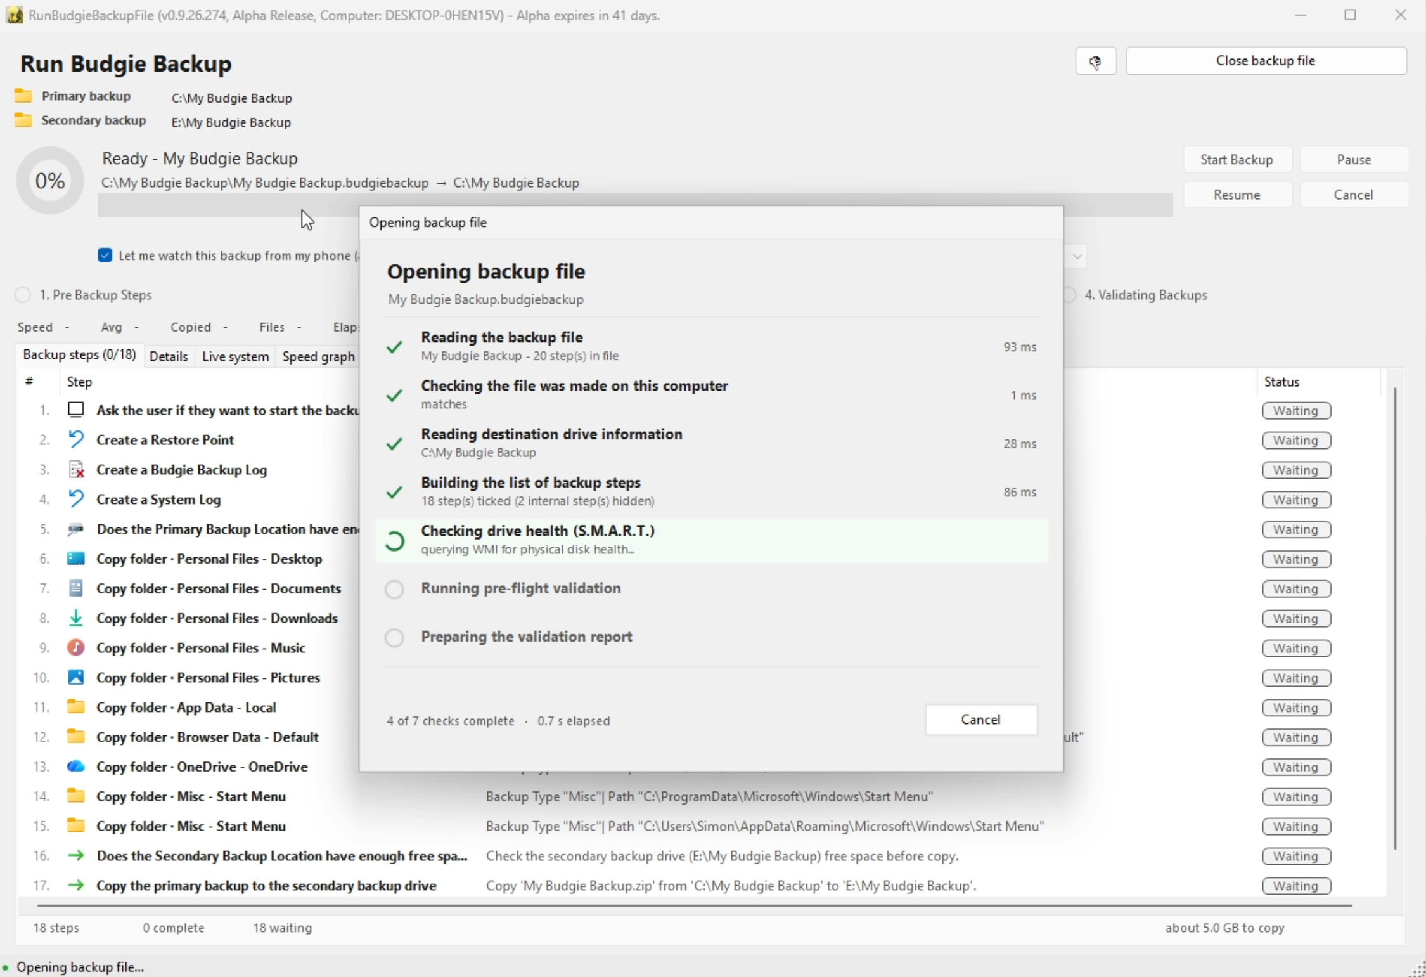Select the 4. Validating Backups radio indicator

1070,295
